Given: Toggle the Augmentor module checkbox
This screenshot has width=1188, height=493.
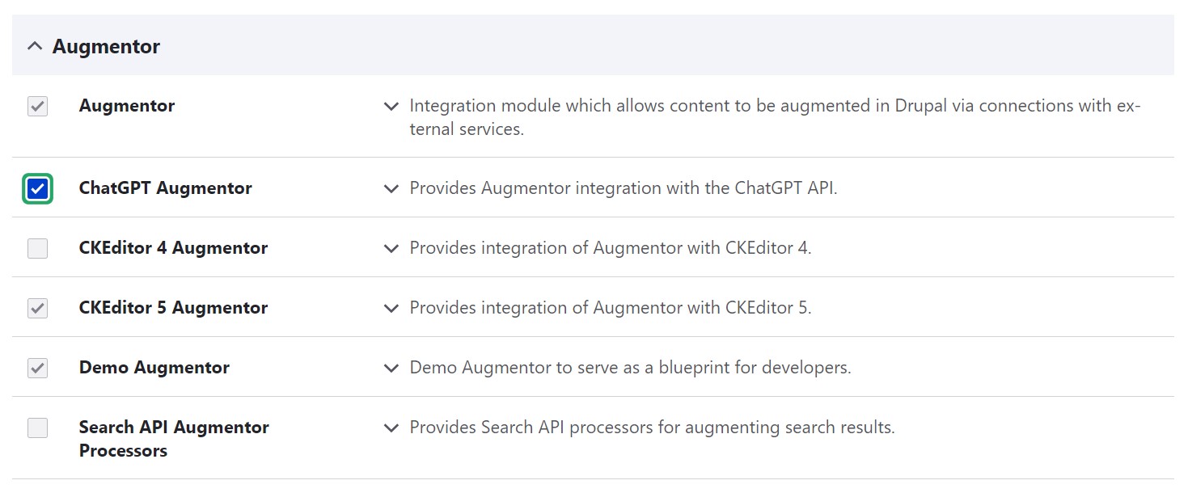Looking at the screenshot, I should point(38,106).
